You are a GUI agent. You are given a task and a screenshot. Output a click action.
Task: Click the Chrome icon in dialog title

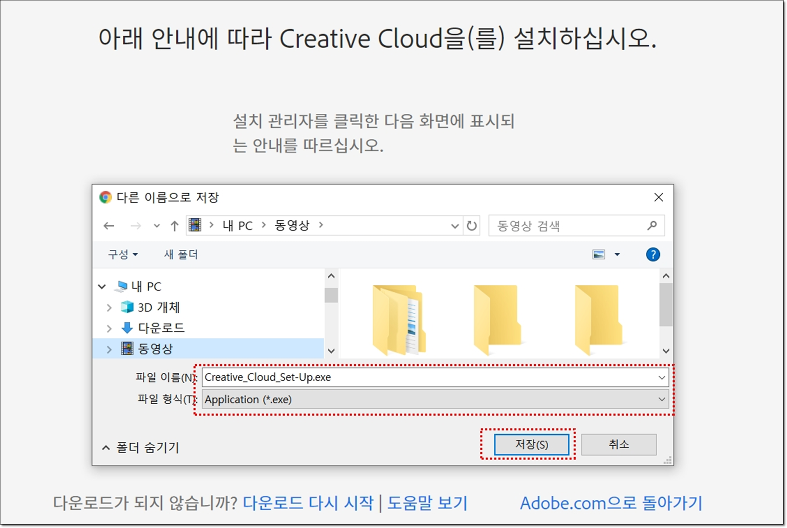[x=105, y=197]
